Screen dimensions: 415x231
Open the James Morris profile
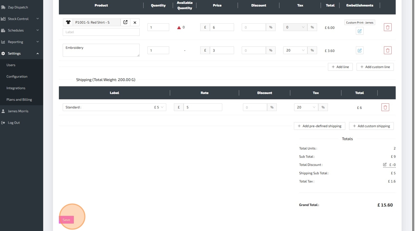[x=18, y=111]
